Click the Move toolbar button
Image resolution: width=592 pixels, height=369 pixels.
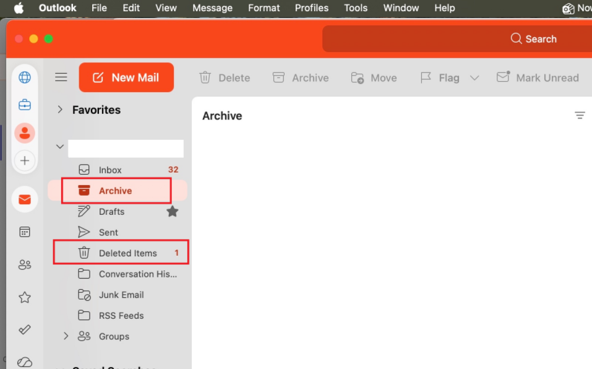(374, 77)
